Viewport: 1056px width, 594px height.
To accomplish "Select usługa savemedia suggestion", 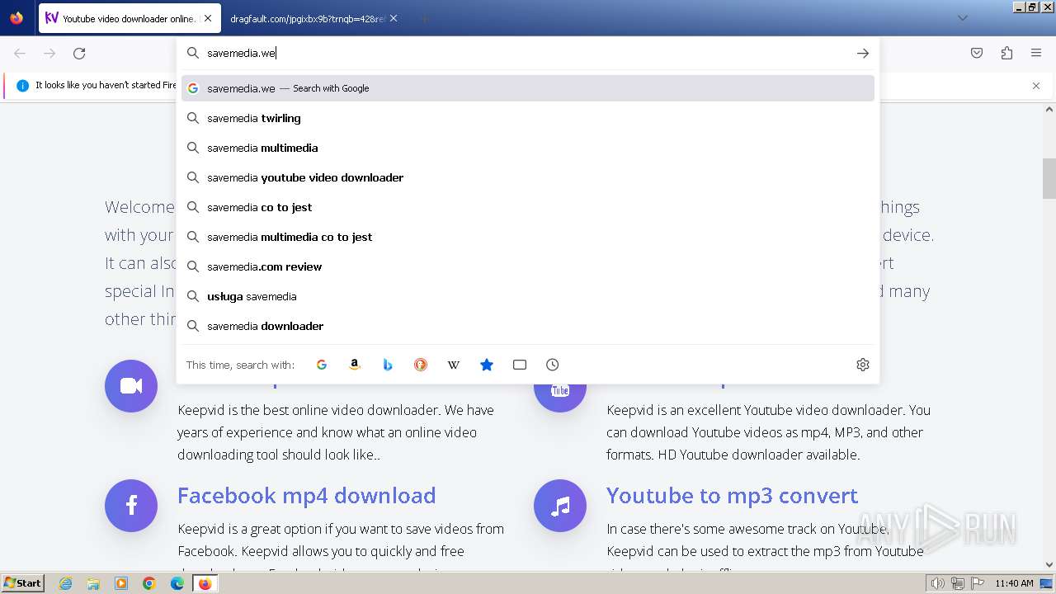I will pyautogui.click(x=528, y=296).
